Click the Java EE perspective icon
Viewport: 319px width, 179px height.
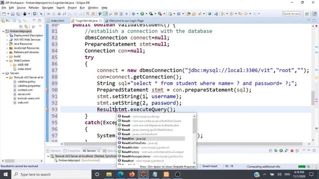(x=315, y=14)
